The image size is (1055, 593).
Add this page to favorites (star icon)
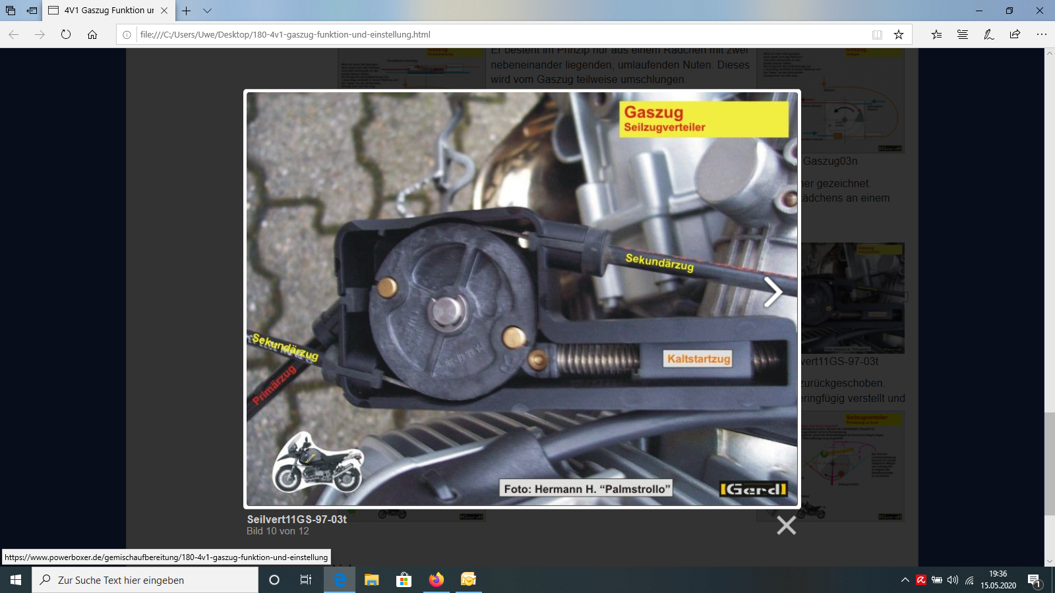899,34
